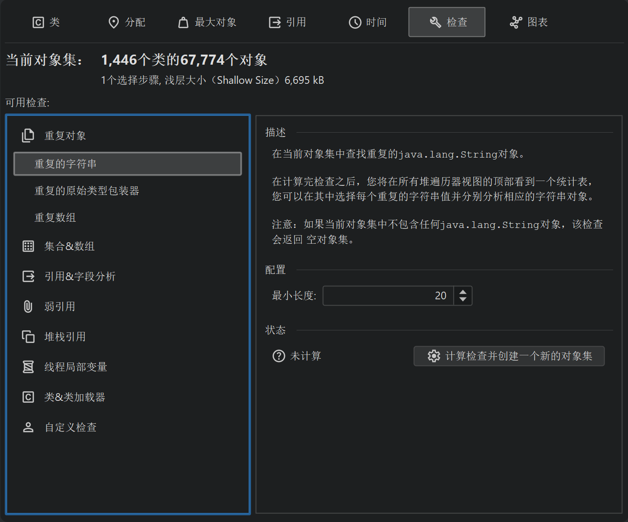The height and width of the screenshot is (522, 628).
Task: Click the stack references icon
Action: pyautogui.click(x=28, y=337)
